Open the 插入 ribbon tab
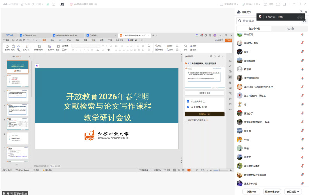Screen dimensions: 309x195 pos(52,40)
